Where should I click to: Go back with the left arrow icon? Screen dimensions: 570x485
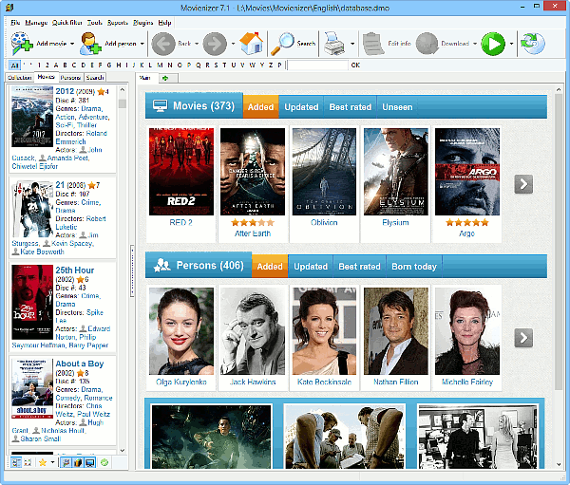[x=162, y=44]
